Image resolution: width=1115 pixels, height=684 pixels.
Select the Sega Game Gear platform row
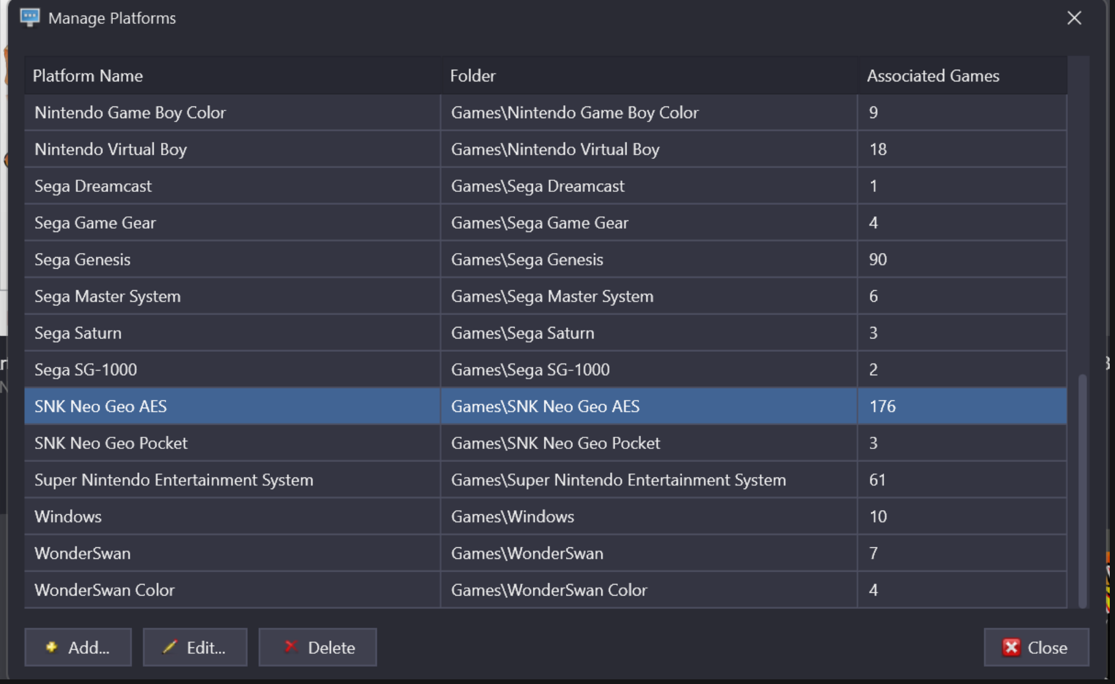click(546, 222)
